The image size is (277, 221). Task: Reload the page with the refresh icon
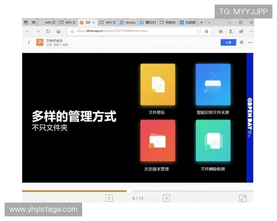(x=48, y=31)
